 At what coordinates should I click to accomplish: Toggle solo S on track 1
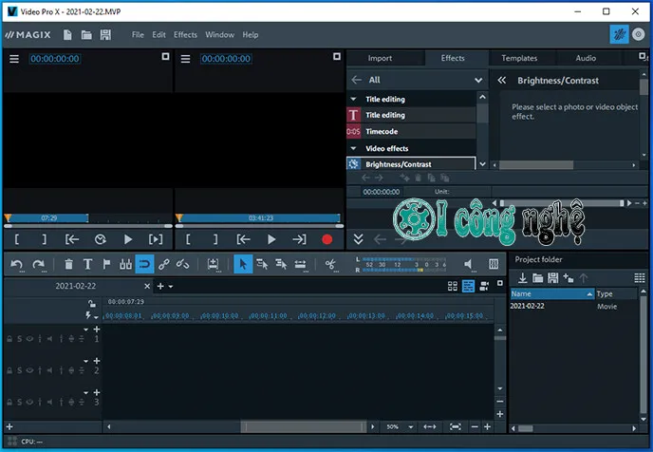coord(19,339)
